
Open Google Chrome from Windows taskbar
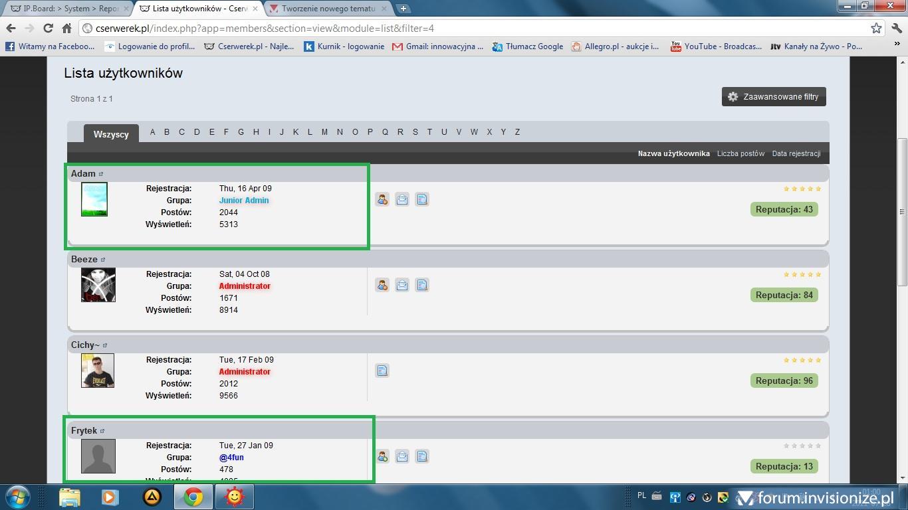pyautogui.click(x=193, y=497)
